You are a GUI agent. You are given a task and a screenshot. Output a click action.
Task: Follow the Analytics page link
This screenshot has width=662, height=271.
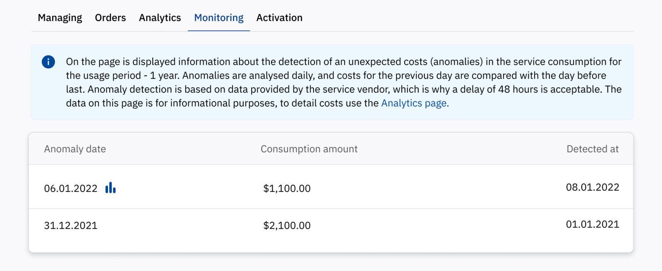[x=415, y=103]
